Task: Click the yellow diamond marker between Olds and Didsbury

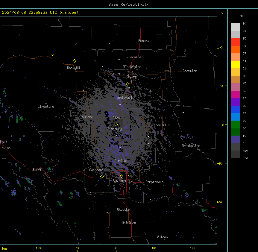Action: coord(116,125)
